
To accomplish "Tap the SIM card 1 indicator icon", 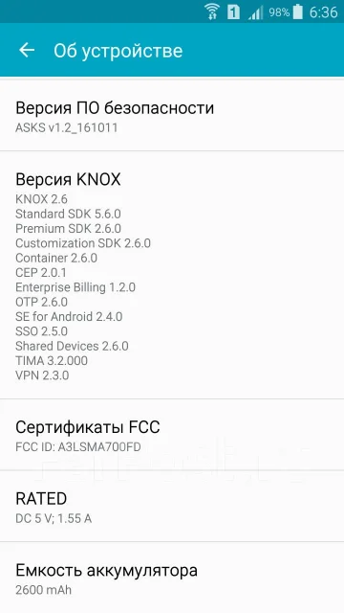I will tap(233, 12).
